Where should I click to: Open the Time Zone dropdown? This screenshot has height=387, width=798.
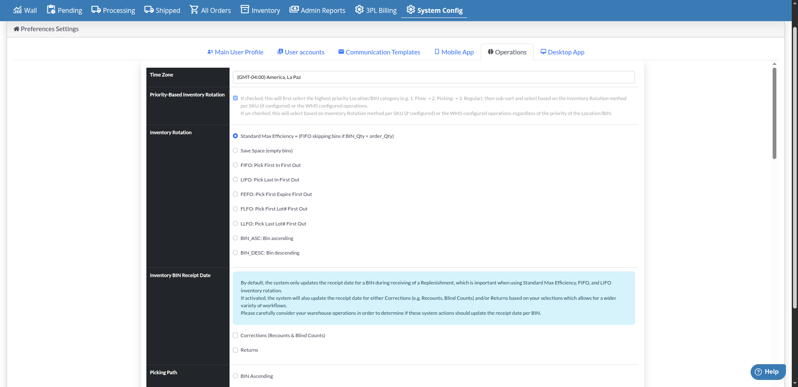(x=433, y=77)
